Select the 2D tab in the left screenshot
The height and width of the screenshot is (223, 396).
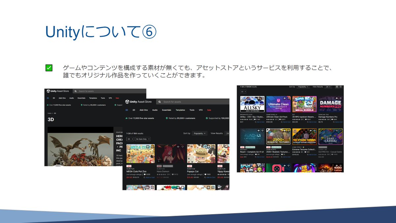[x=54, y=98]
